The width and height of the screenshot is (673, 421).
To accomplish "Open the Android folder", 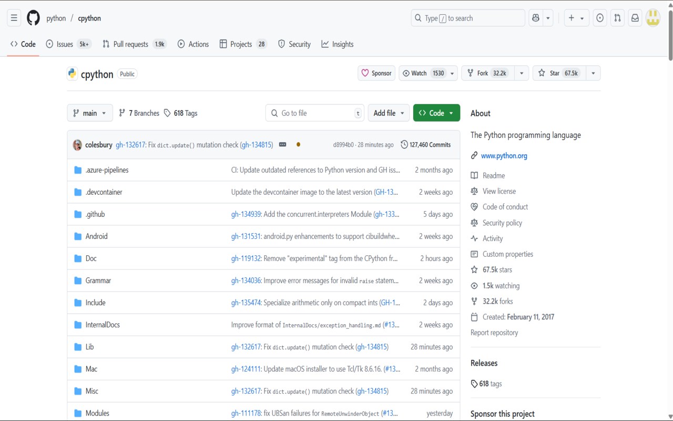I will coord(96,236).
